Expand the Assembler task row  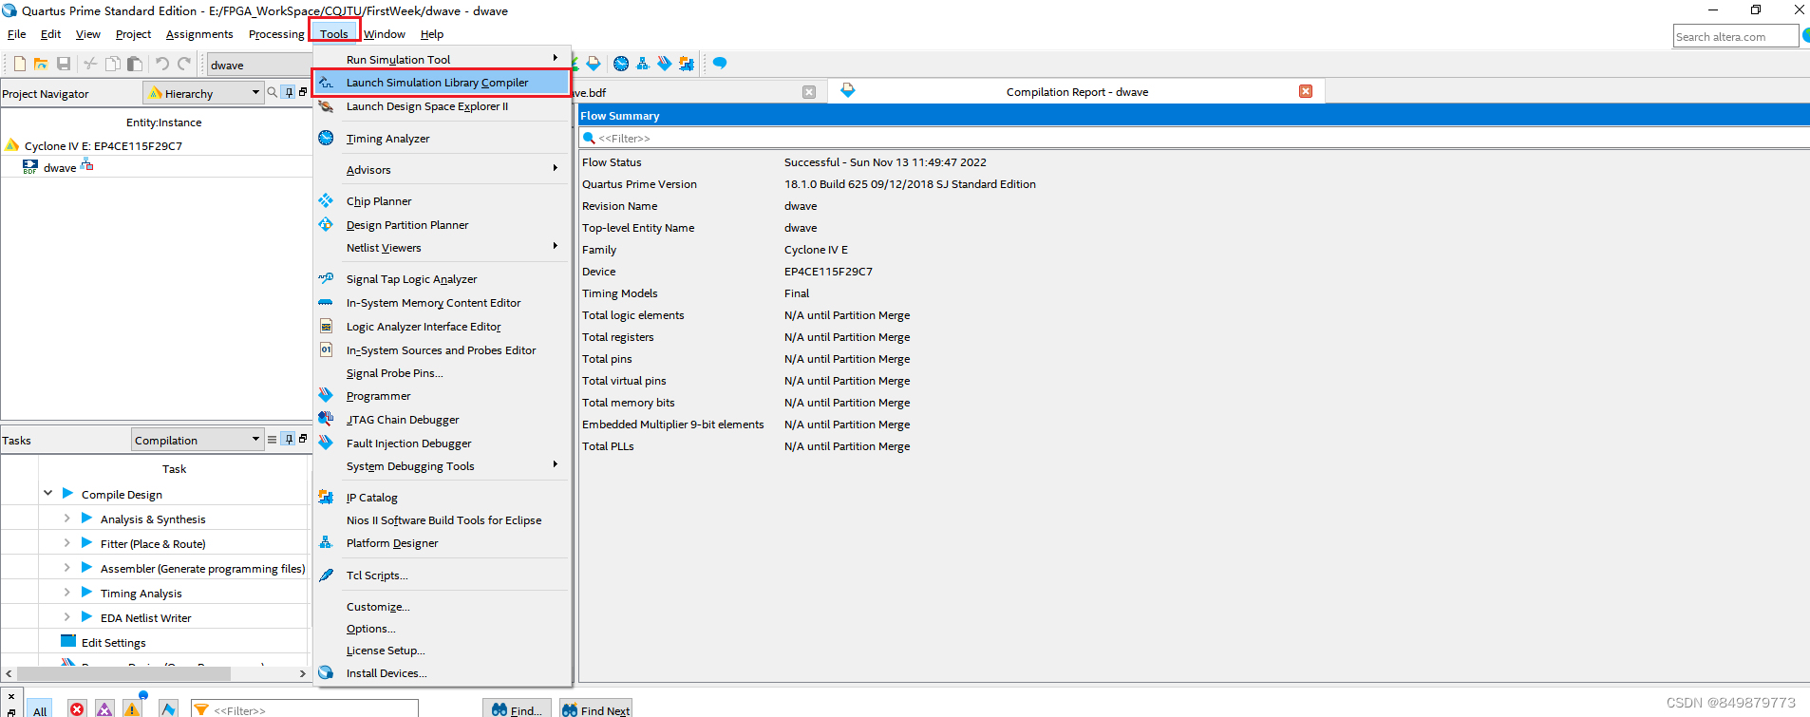coord(66,568)
